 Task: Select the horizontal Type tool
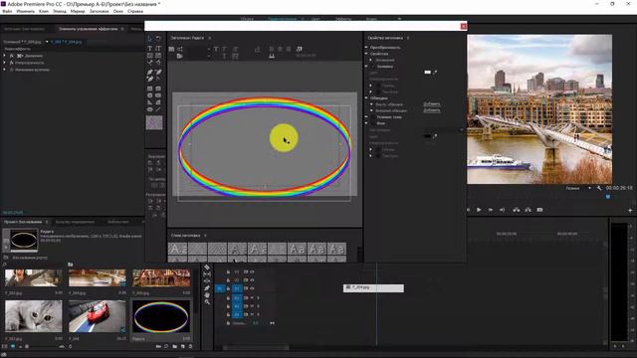tap(149, 49)
